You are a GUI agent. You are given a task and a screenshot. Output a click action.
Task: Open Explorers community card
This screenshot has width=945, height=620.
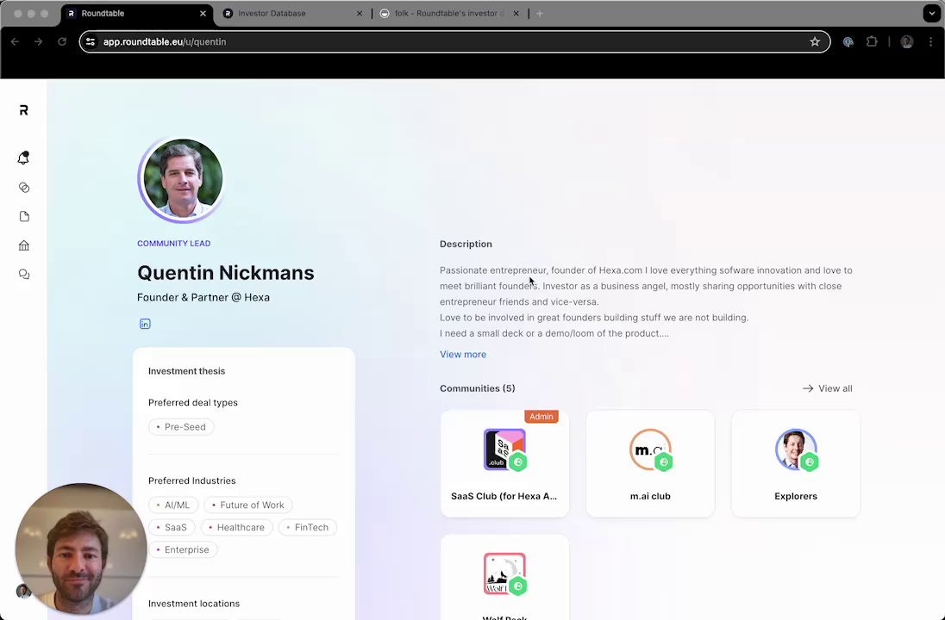click(796, 463)
